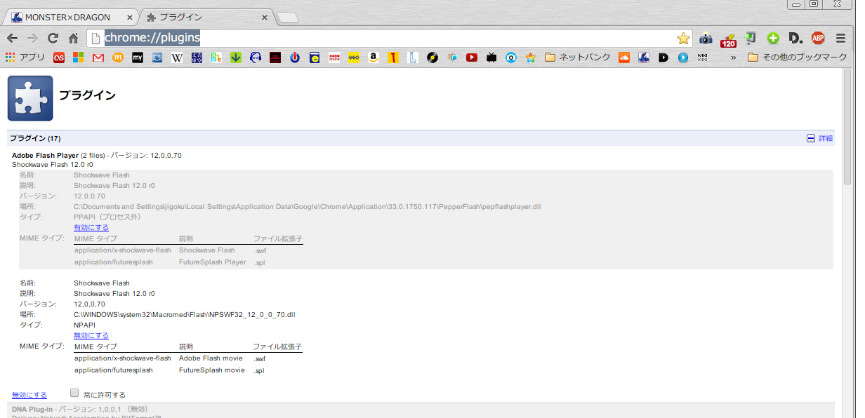Collapse plugin details via 詳細 toggle

819,138
